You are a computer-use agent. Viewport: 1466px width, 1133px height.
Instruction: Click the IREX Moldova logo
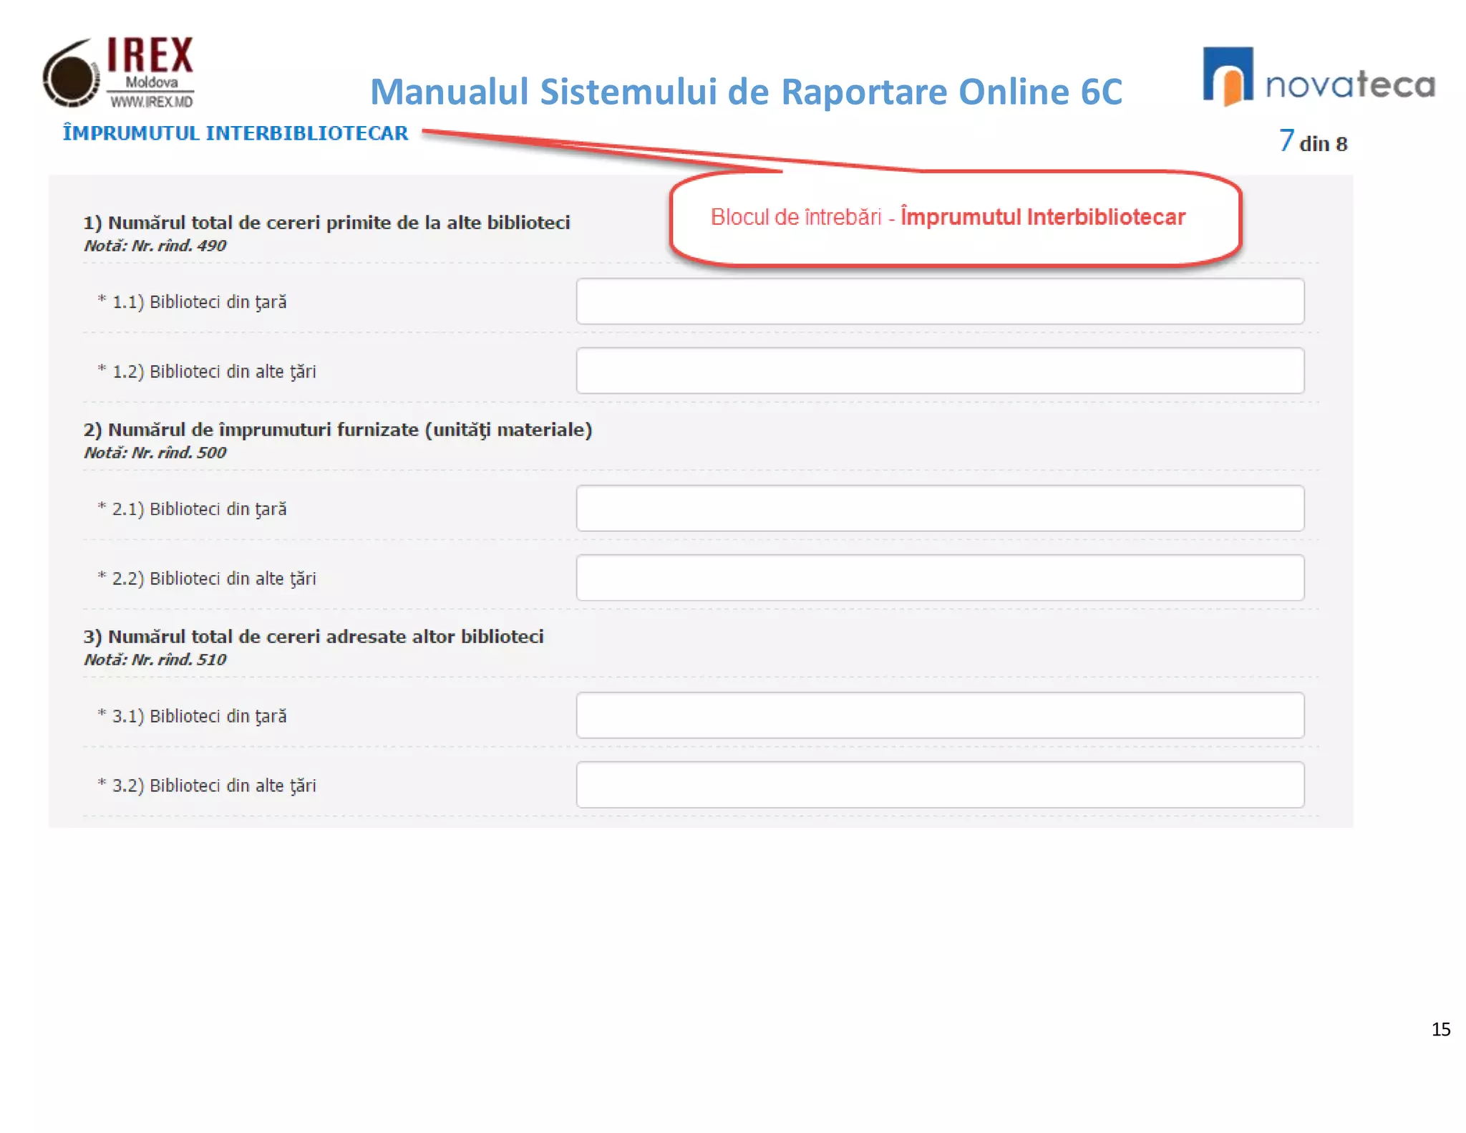point(119,72)
